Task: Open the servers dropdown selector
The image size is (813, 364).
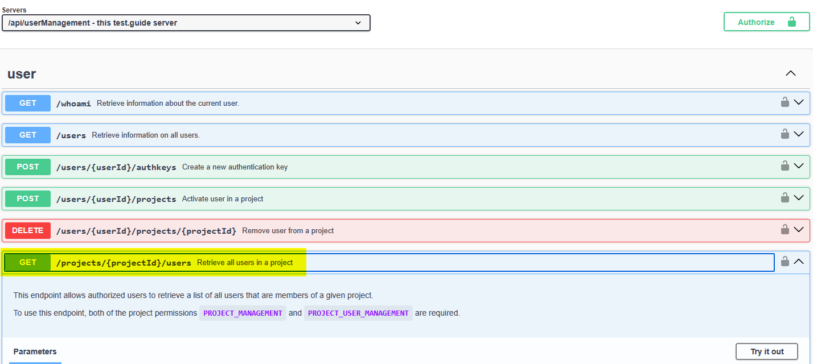Action: [x=186, y=23]
